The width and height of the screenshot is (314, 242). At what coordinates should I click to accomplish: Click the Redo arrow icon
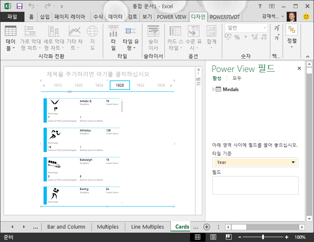(48, 6)
